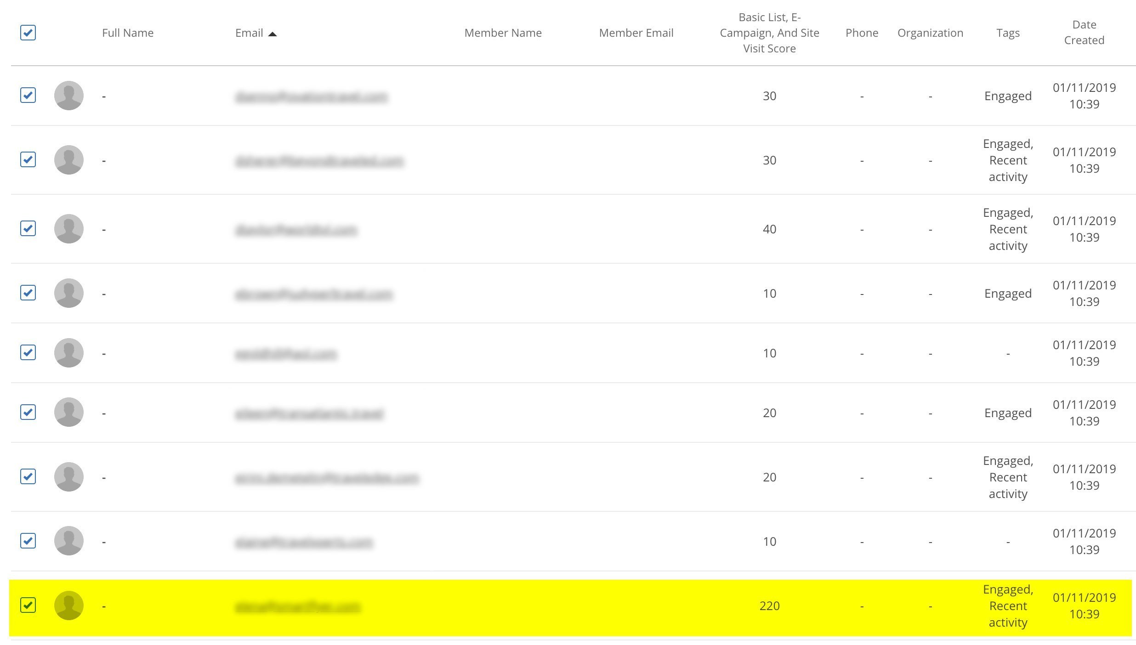The height and width of the screenshot is (645, 1136).
Task: Open the email link in the highlighted row
Action: coord(297,607)
